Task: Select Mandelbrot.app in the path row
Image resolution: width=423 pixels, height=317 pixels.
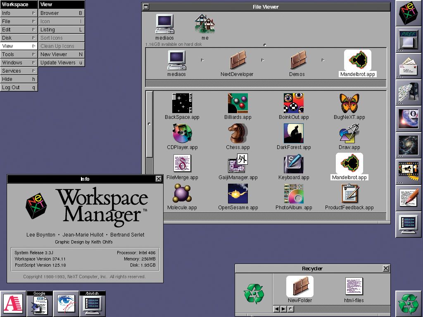Action: click(x=358, y=60)
